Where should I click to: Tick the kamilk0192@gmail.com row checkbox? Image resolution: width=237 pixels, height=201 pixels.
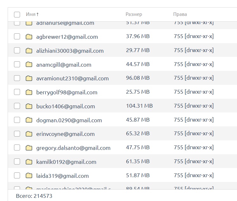pyautogui.click(x=17, y=162)
